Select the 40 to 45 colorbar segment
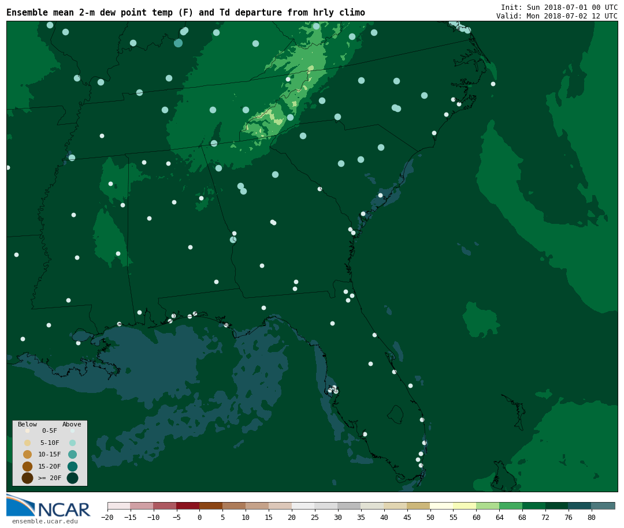 (396, 505)
